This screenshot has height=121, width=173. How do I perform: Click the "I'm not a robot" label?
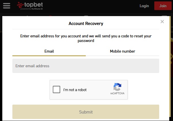(75, 90)
